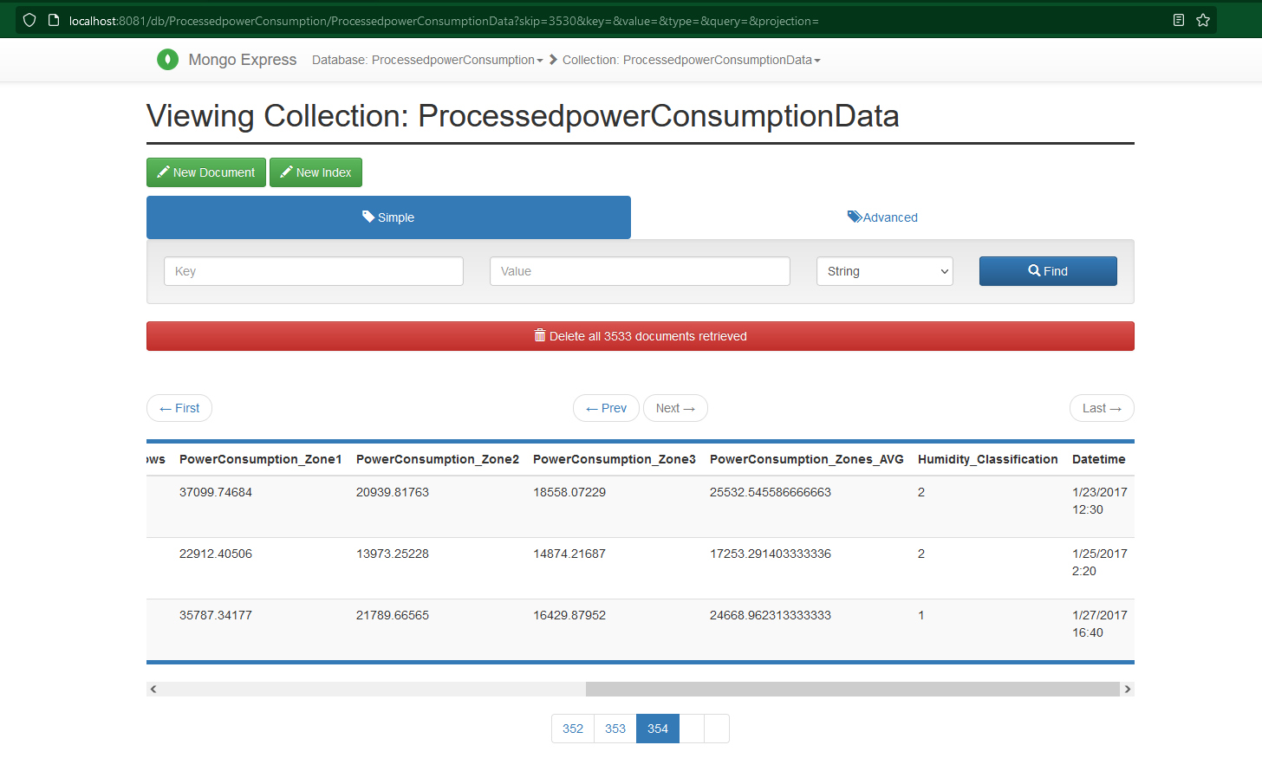The width and height of the screenshot is (1262, 758).
Task: Click the shield icon in the address bar
Action: [29, 19]
